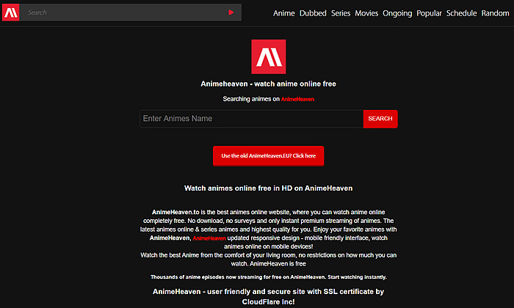This screenshot has height=308, width=514.
Task: View Ongoing anime list
Action: point(397,13)
